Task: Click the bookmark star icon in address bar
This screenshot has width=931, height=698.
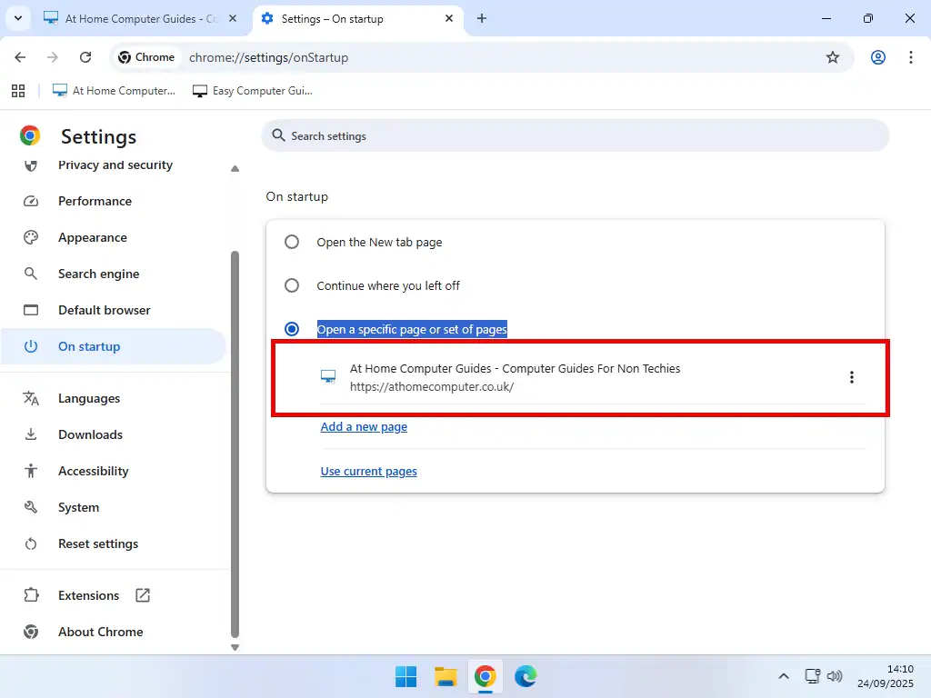Action: click(832, 57)
